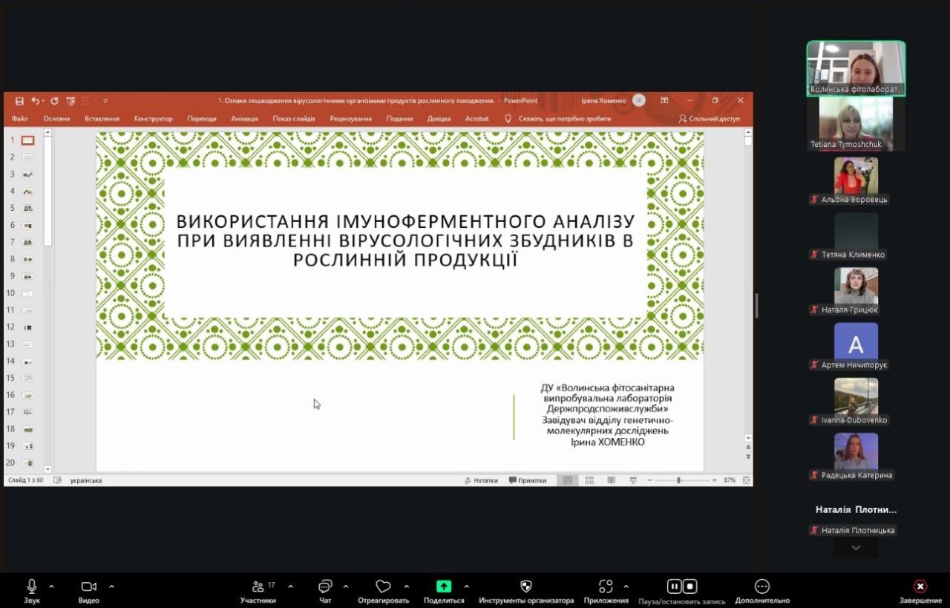Toggle the video camera on or off
The image size is (950, 608).
[89, 587]
